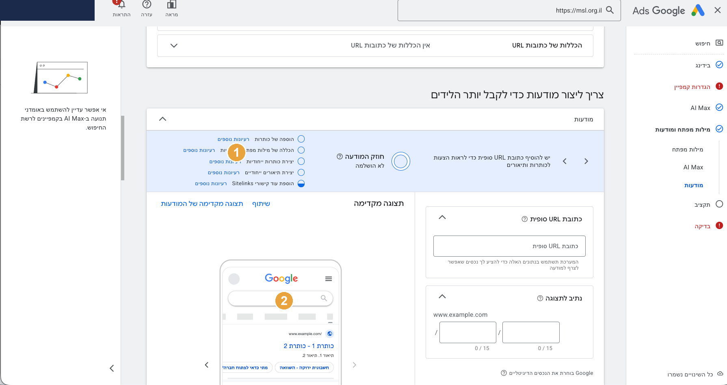Click the line chart illustration thumbnail
The width and height of the screenshot is (727, 385).
[x=60, y=78]
